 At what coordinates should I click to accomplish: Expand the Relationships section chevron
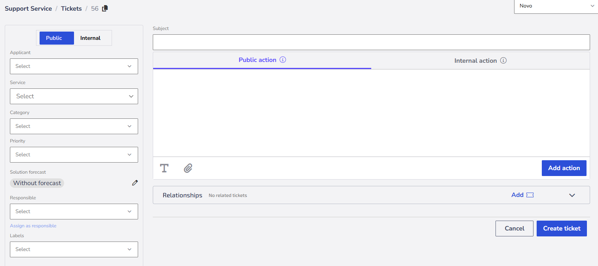click(x=572, y=195)
